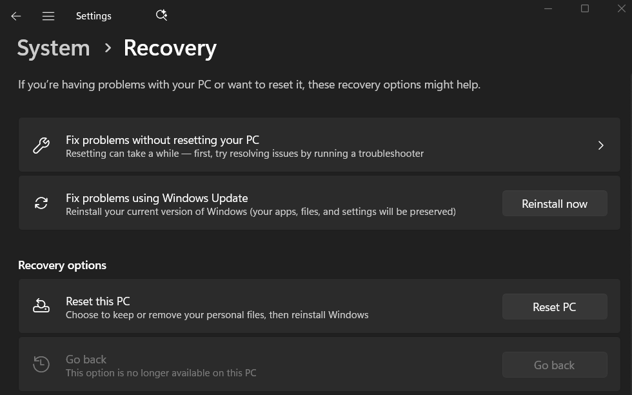The width and height of the screenshot is (632, 395).
Task: Click the search icon next to Settings
Action: [x=162, y=15]
